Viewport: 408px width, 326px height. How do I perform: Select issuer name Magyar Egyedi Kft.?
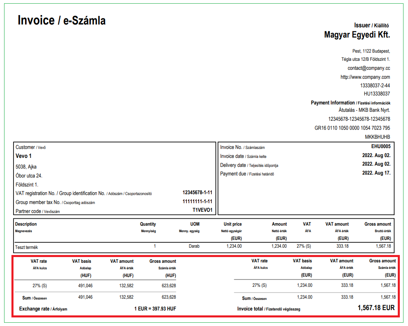(357, 35)
